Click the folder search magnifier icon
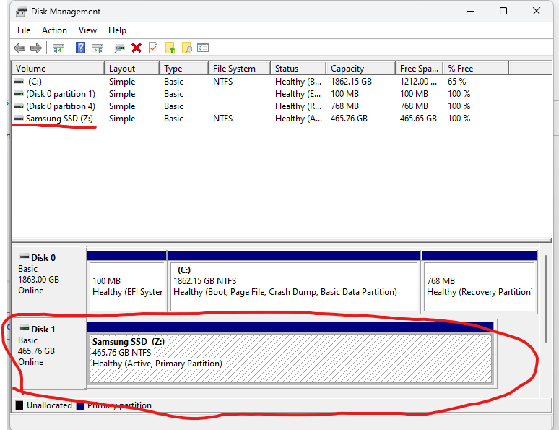 point(187,48)
